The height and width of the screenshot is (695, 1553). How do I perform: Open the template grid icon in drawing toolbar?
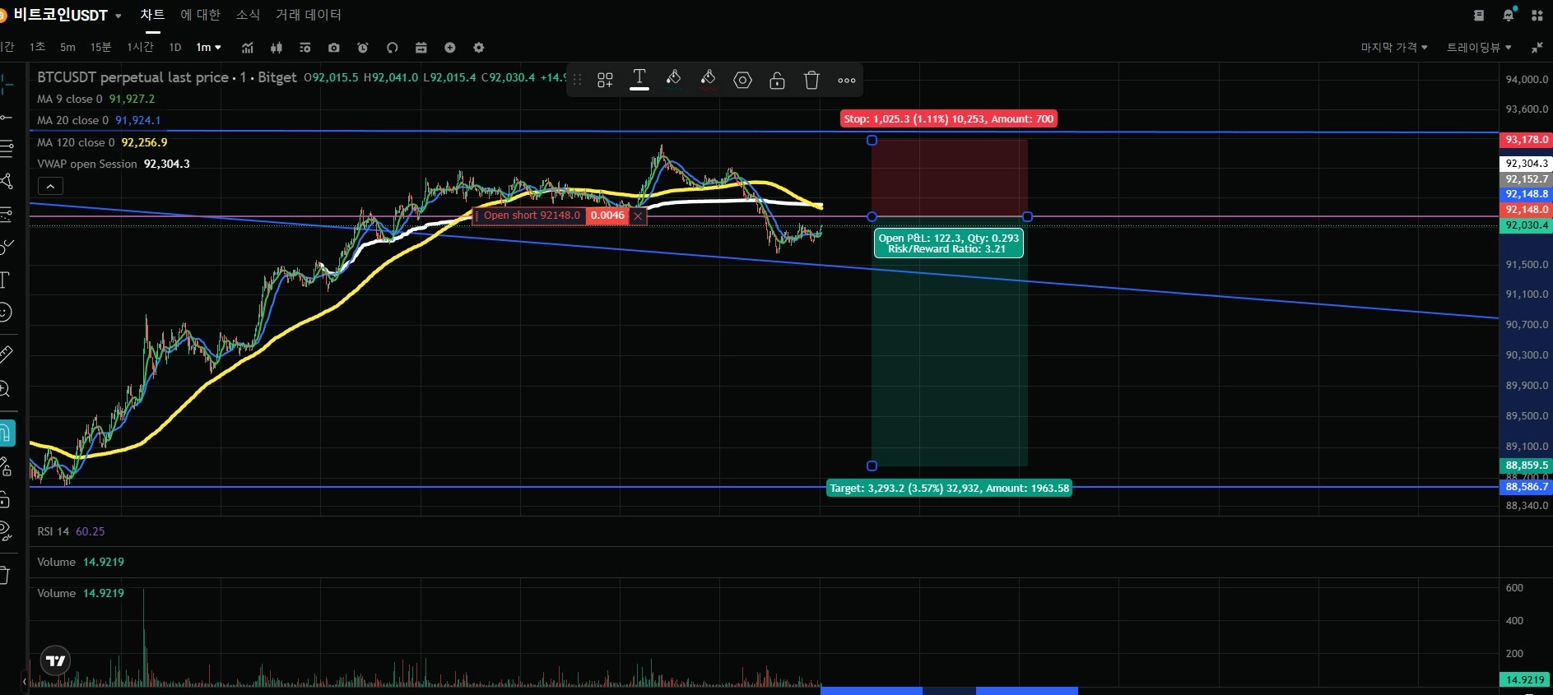pyautogui.click(x=605, y=80)
